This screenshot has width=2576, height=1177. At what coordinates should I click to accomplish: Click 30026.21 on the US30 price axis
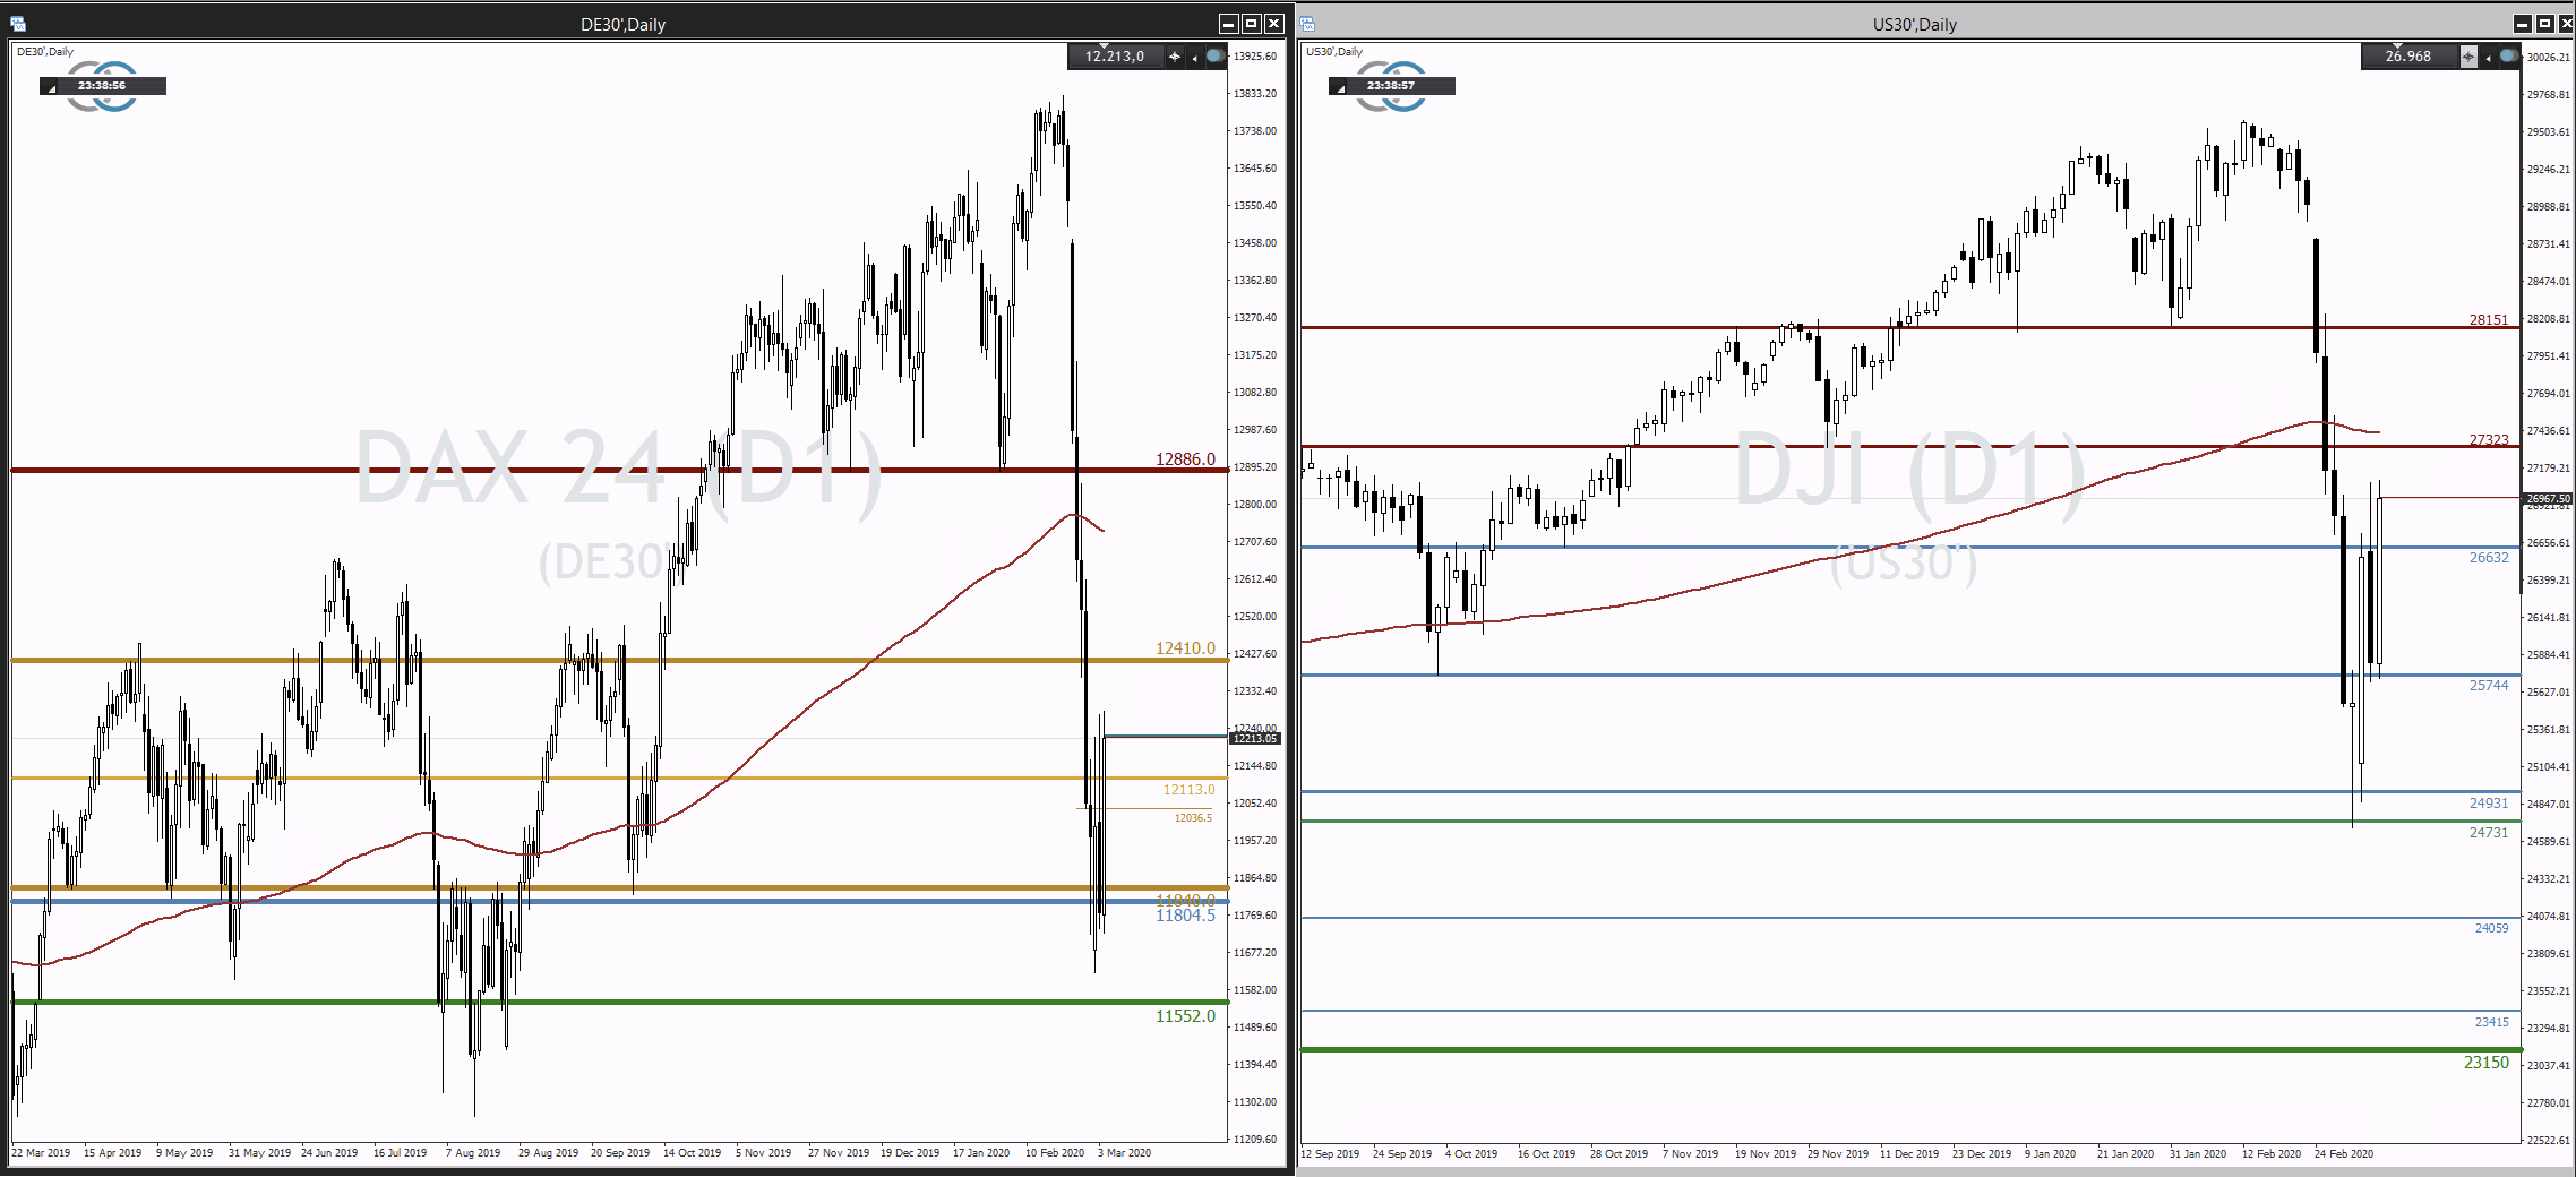[x=2548, y=58]
